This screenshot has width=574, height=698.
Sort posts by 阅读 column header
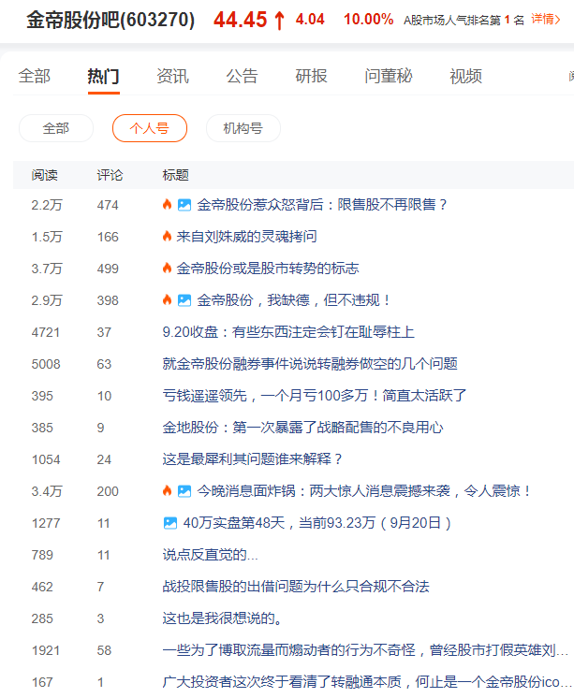(45, 175)
